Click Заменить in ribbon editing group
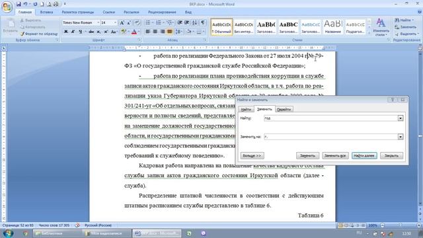This screenshot has height=238, width=423. pos(406,27)
